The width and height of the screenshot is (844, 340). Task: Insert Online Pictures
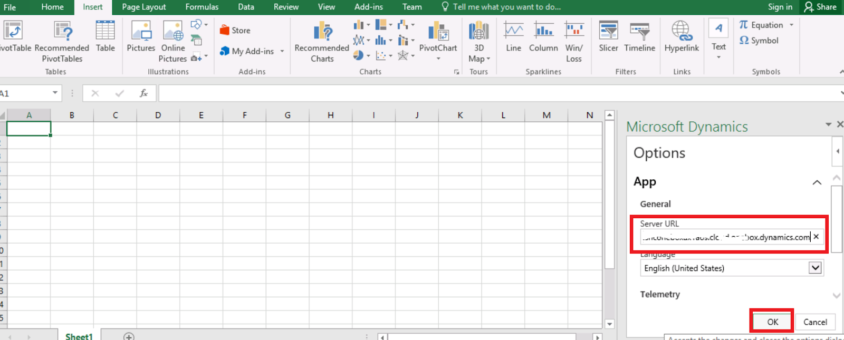click(x=173, y=41)
